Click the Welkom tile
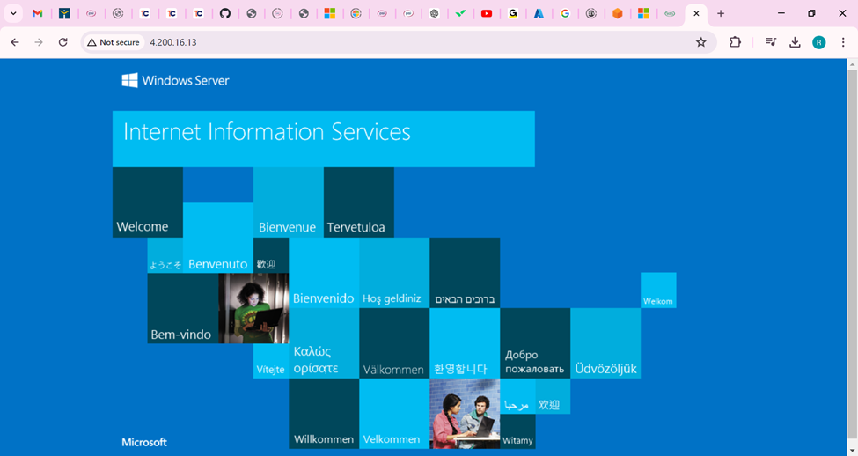Viewport: 858px width, 456px height. coord(658,291)
